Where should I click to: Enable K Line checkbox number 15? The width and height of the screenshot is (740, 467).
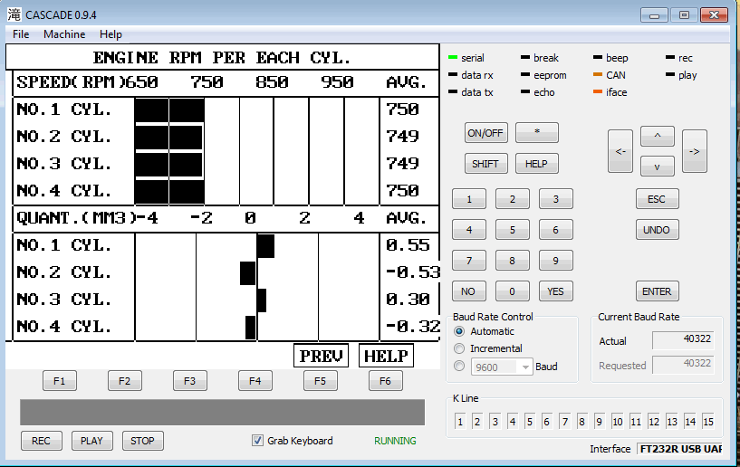[707, 422]
